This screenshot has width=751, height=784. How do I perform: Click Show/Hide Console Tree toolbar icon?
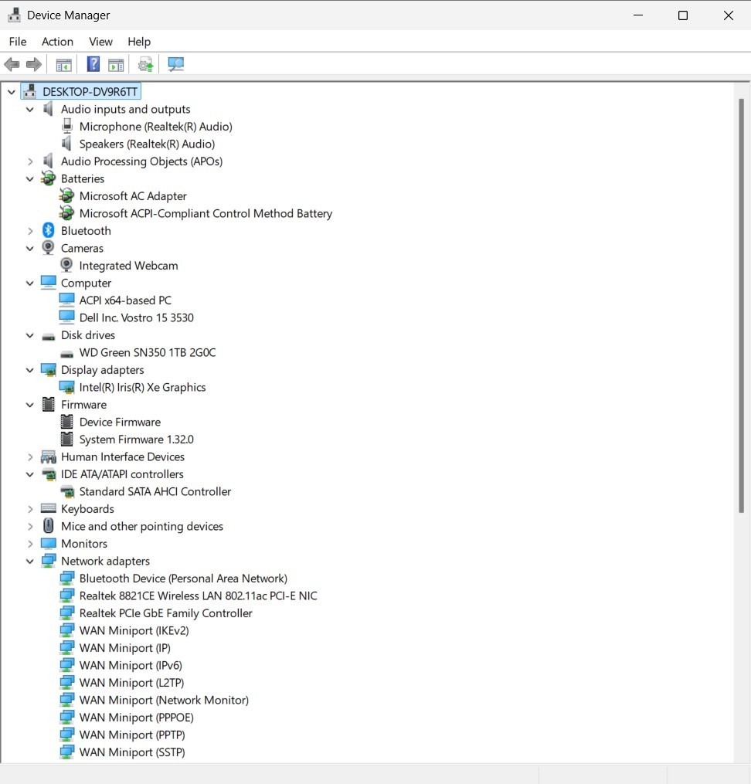(63, 65)
